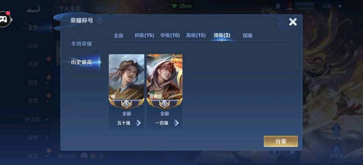Click the question mark help icon beside 荣耀称号
The height and width of the screenshot is (165, 363).
(x=99, y=21)
